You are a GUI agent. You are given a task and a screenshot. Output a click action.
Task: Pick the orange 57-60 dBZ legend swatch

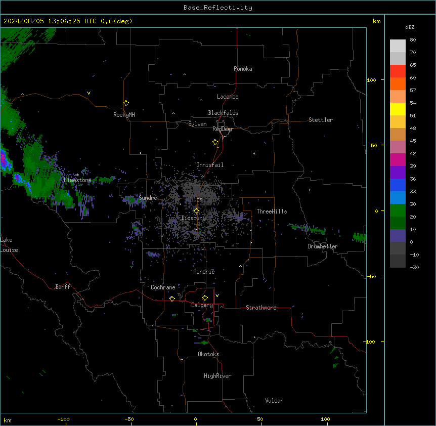pos(398,83)
